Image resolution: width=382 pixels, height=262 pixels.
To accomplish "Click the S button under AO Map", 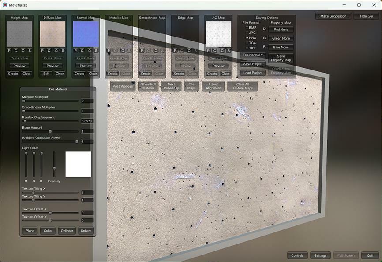I will click(x=228, y=51).
